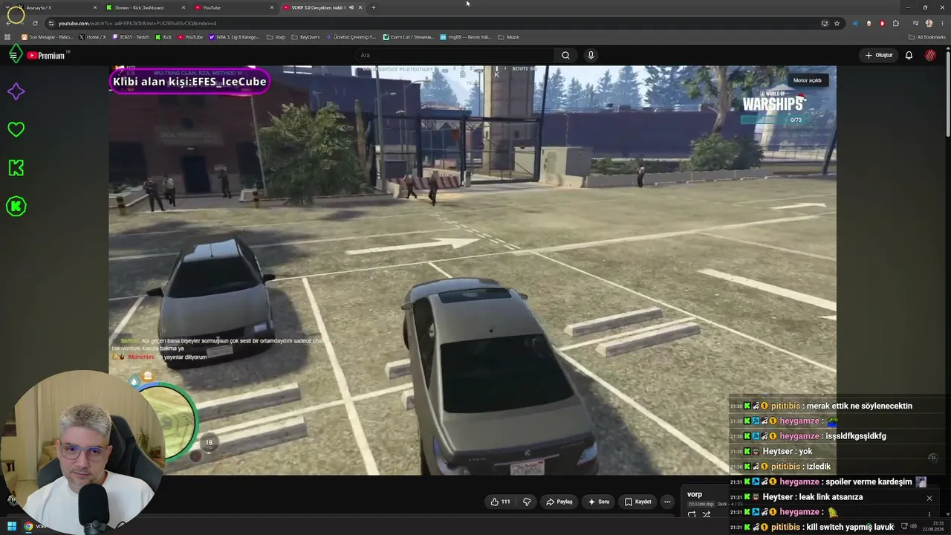Click the purple sparkle overlay icon
This screenshot has height=535, width=951.
click(x=16, y=91)
